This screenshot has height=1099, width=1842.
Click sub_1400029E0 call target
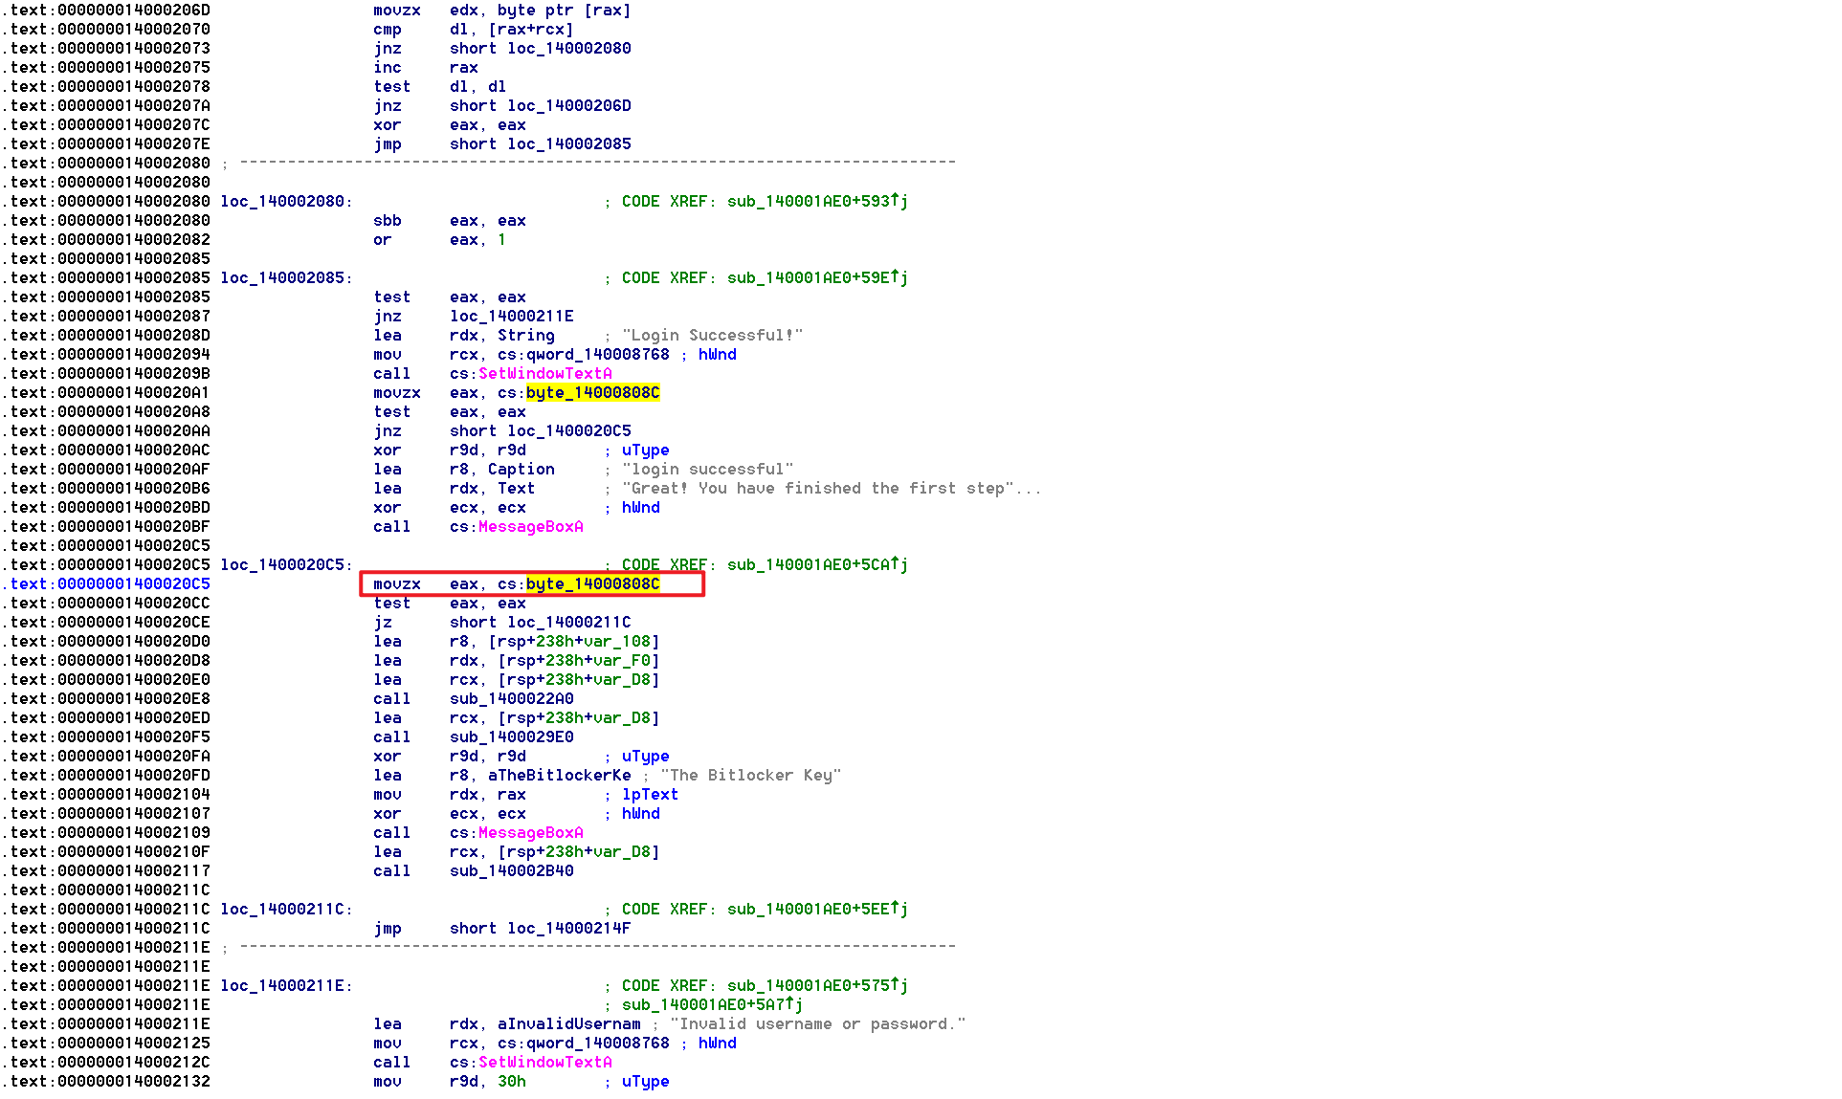click(x=511, y=736)
